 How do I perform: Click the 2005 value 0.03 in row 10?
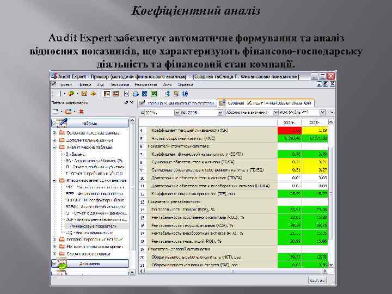[315, 178]
